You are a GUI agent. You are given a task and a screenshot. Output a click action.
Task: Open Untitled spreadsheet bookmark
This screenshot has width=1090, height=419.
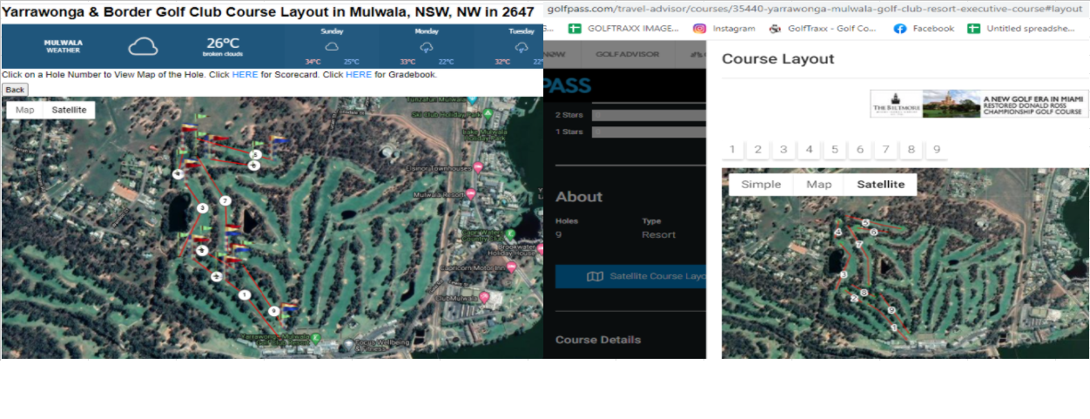pos(1021,28)
